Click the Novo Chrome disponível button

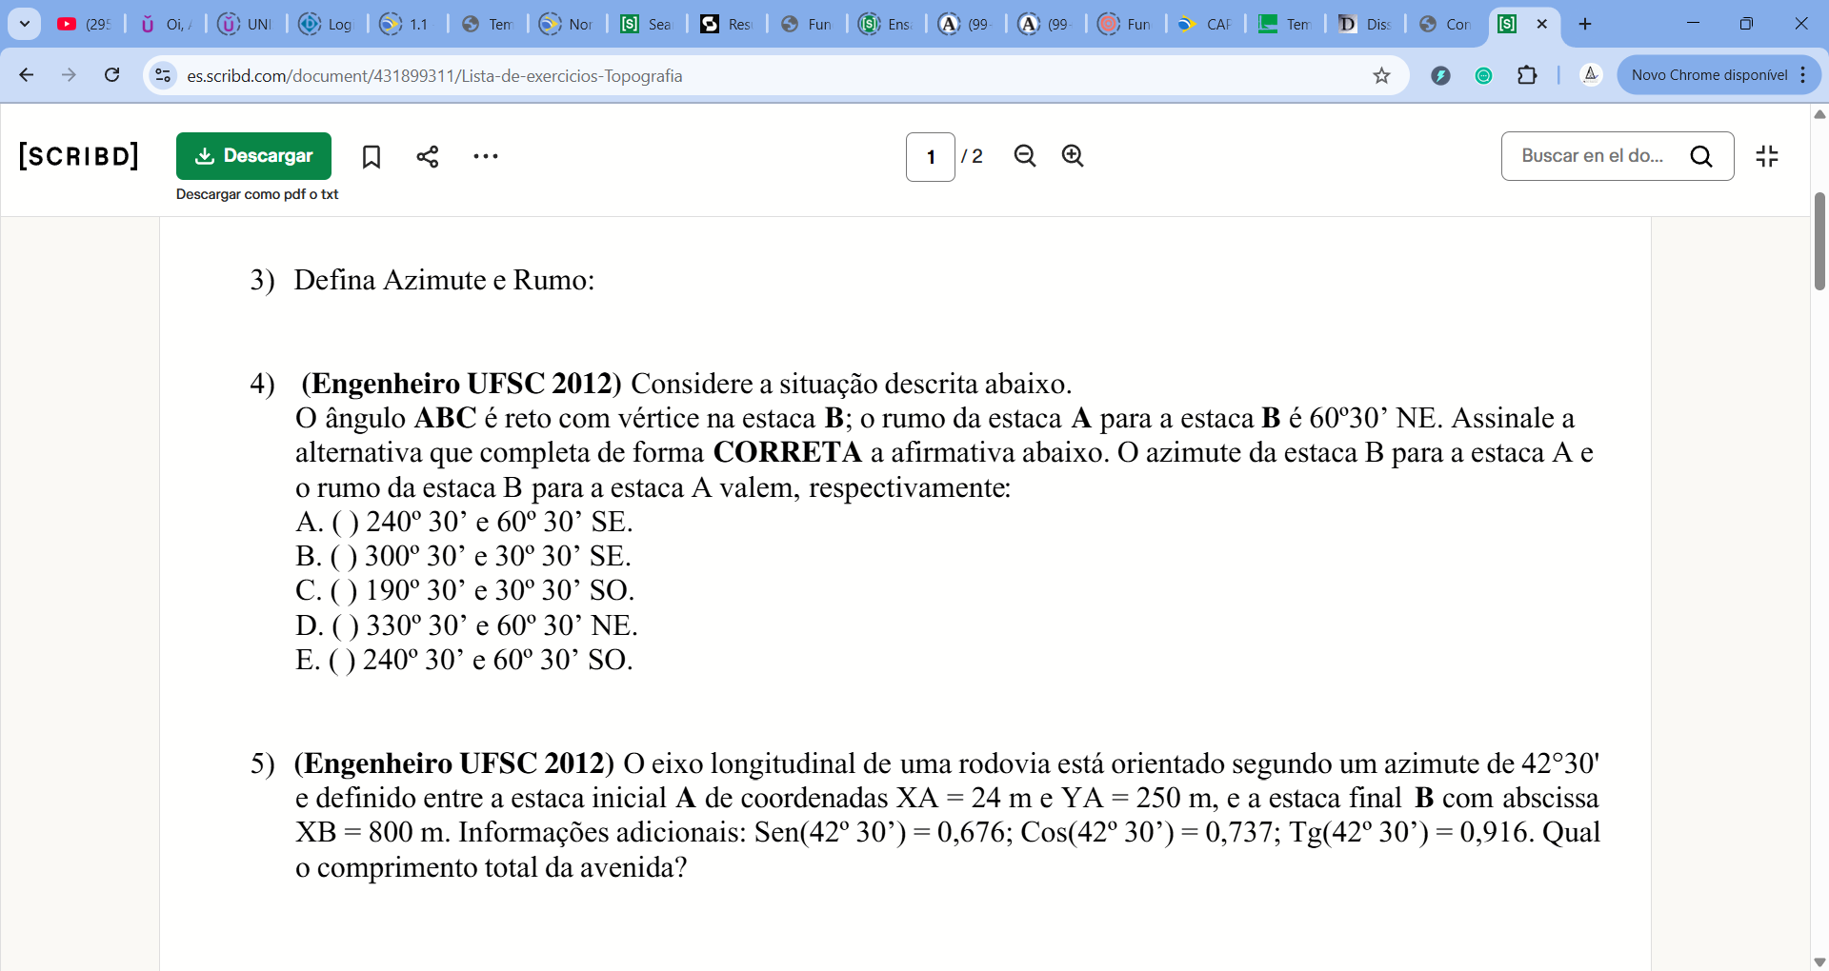click(1708, 75)
